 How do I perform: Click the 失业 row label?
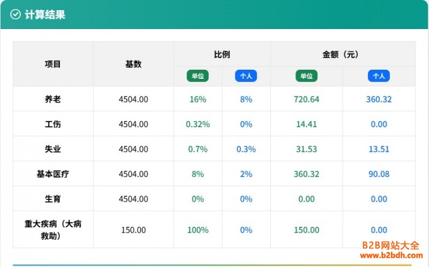tap(53, 149)
